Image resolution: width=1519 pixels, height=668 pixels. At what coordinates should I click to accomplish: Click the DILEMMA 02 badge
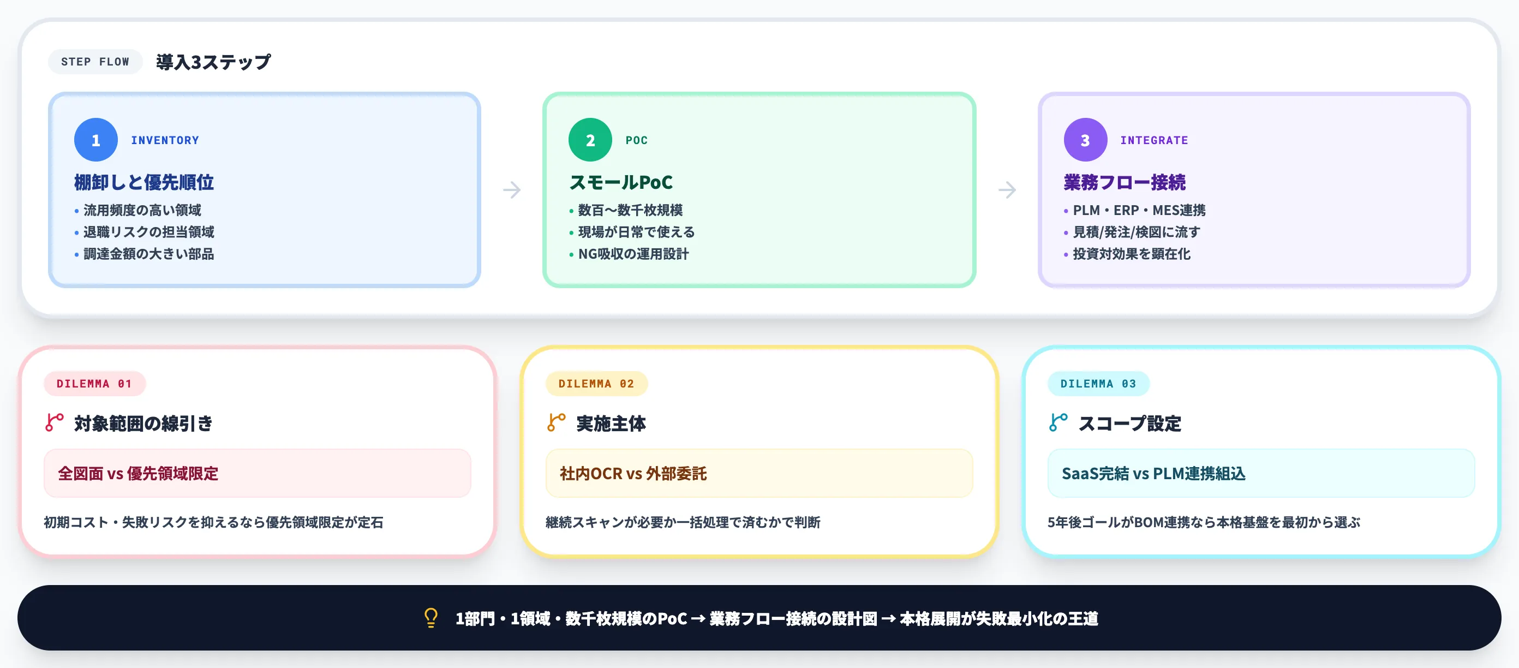(x=597, y=383)
